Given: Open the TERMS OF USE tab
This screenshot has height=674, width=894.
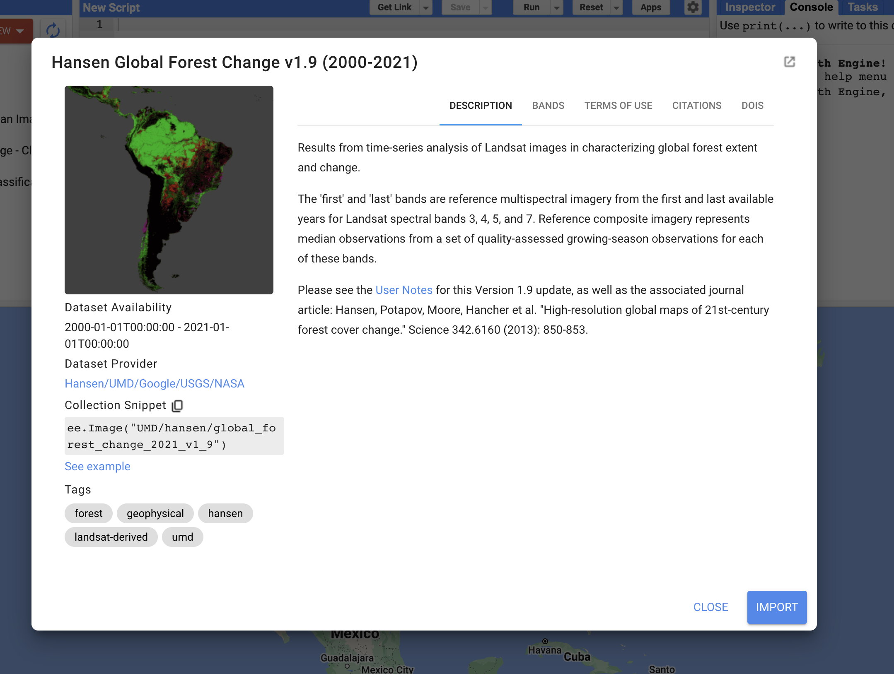Looking at the screenshot, I should coord(618,106).
